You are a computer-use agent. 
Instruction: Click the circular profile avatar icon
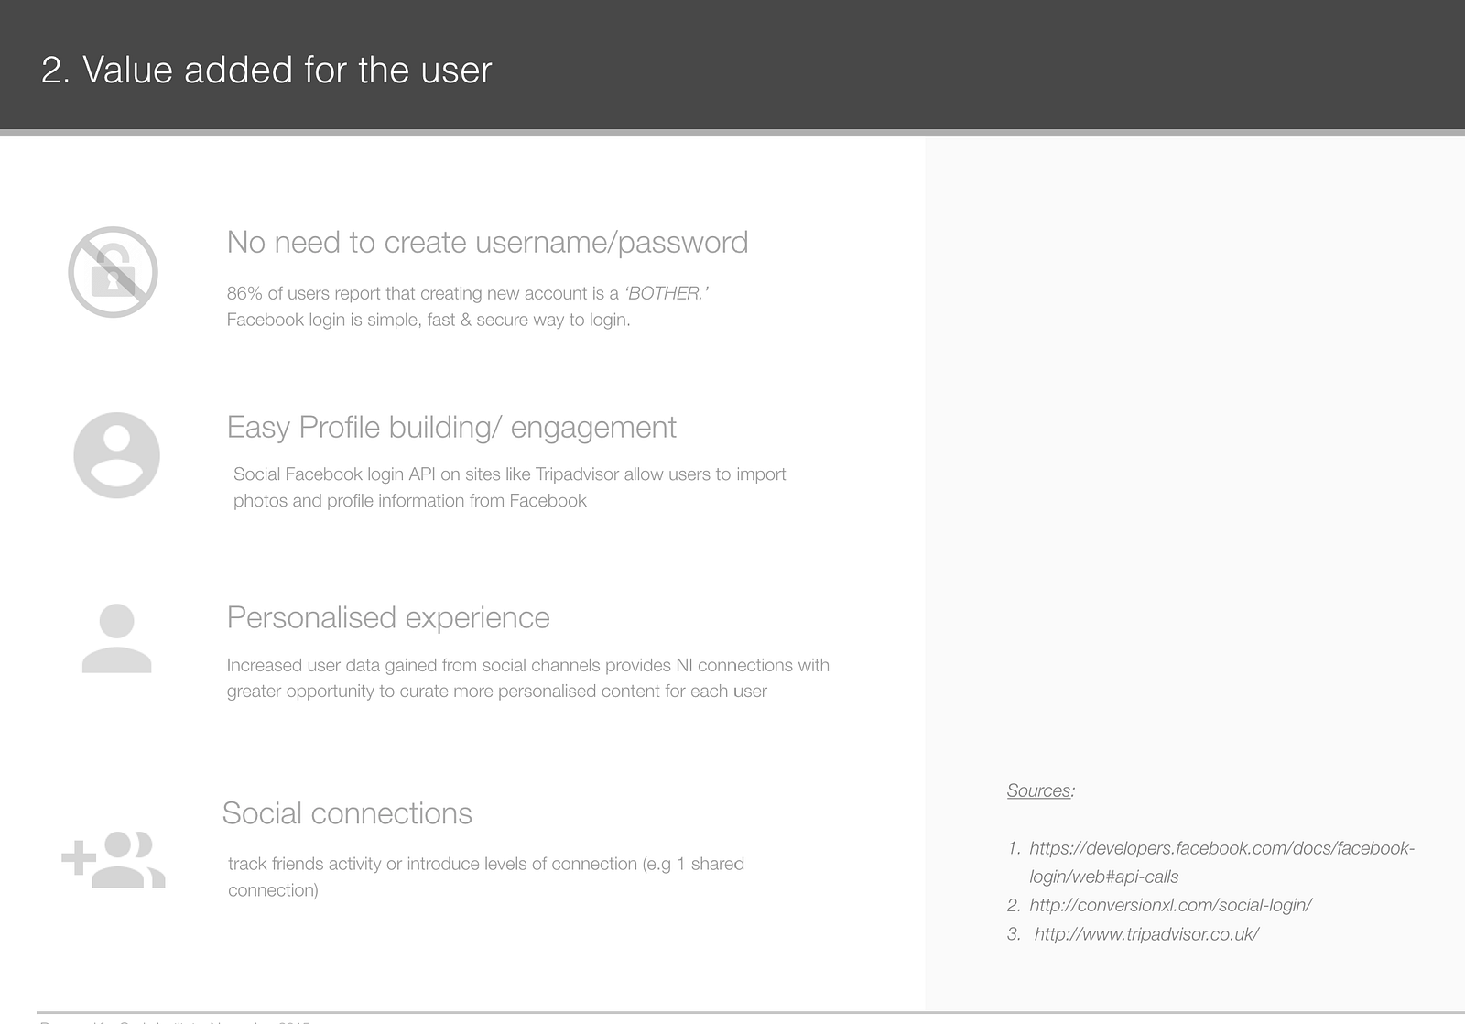tap(116, 455)
